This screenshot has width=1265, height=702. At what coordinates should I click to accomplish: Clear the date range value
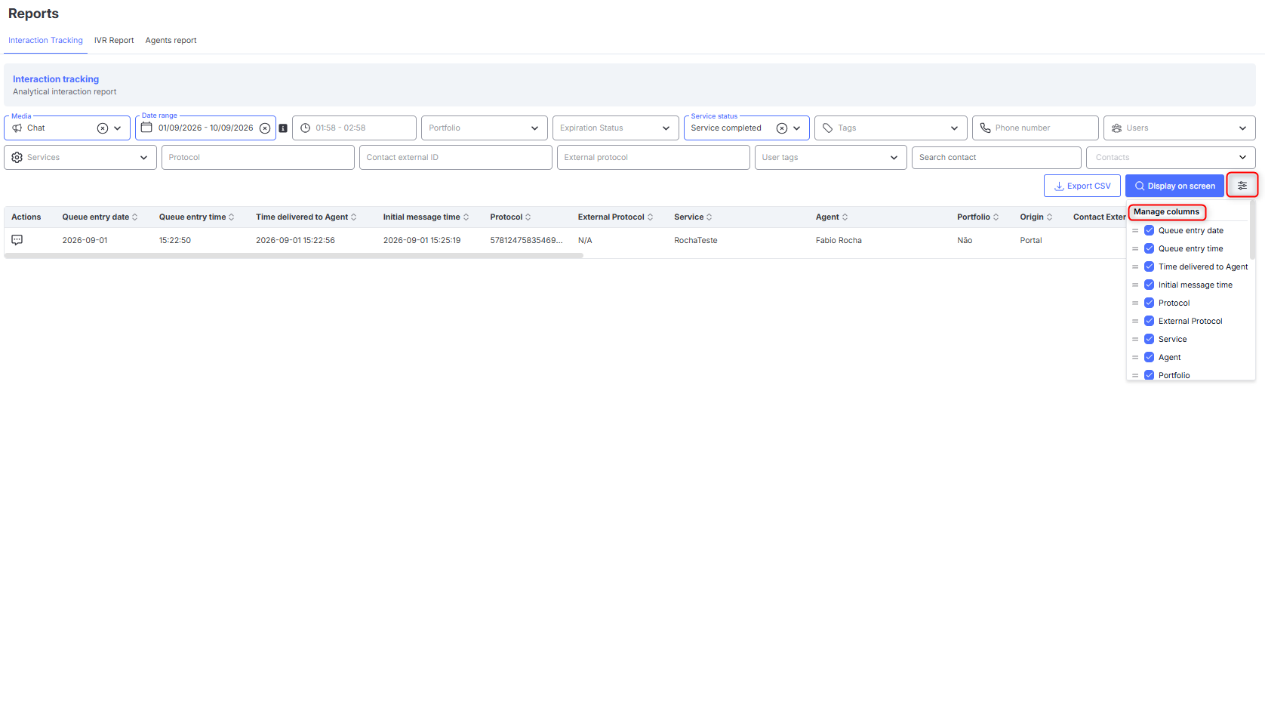pos(265,128)
